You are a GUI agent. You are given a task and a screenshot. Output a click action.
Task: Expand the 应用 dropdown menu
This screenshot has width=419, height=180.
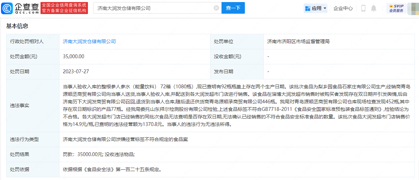(316, 8)
